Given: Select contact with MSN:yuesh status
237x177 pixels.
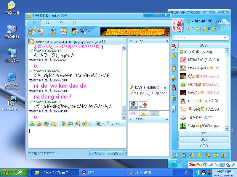Looking at the screenshot, I should pyautogui.click(x=202, y=76).
